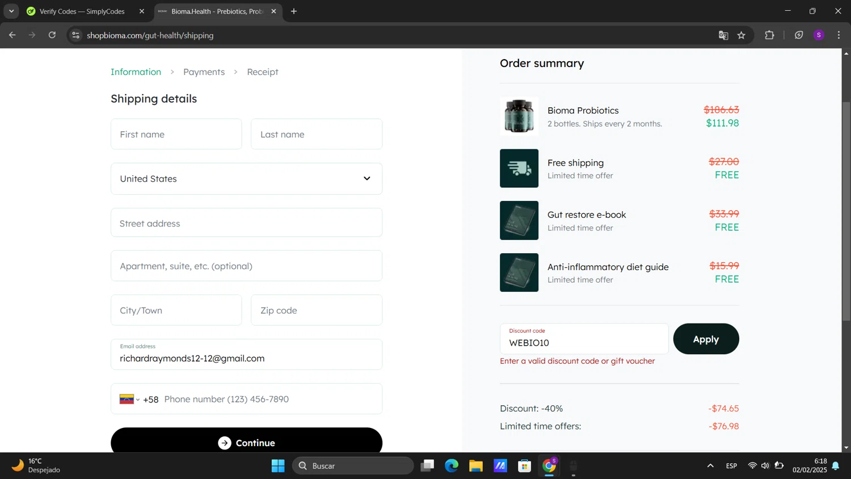Close the Bioma.Health tab
Screen dimensions: 851x479
tap(273, 11)
